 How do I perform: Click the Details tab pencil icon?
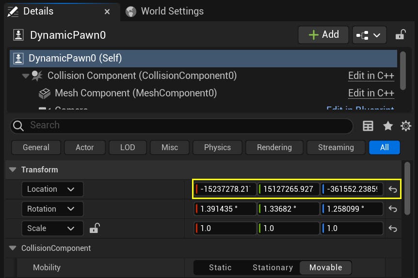pos(13,12)
